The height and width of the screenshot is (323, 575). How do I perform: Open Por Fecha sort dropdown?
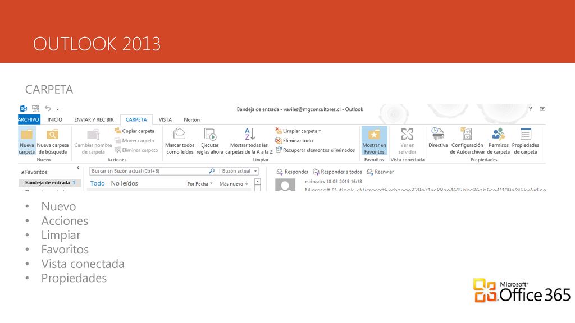pos(200,184)
